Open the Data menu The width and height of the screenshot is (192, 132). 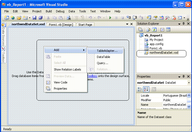click(x=72, y=11)
